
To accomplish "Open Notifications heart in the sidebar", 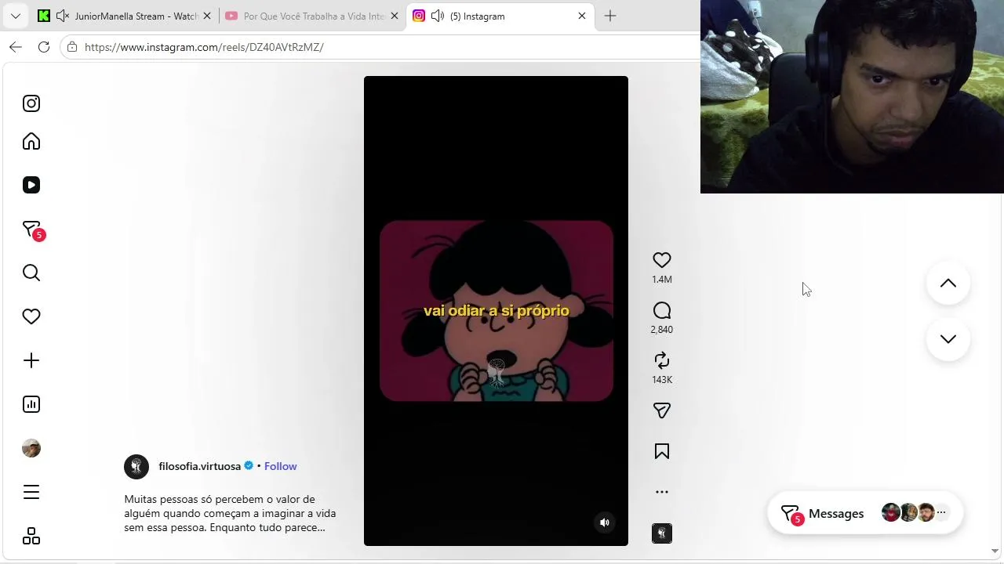I will coord(31,316).
